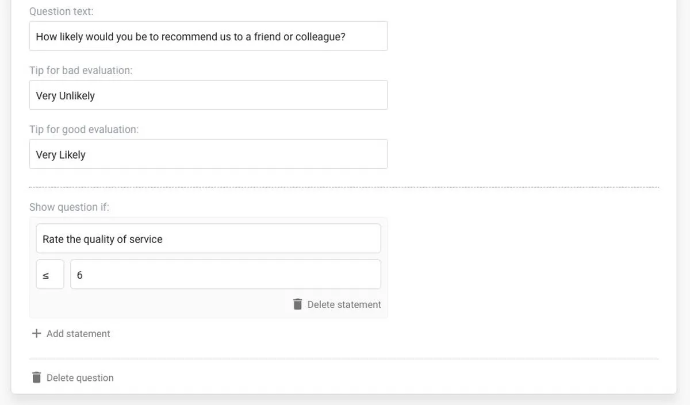Add a new condition via Add statement
The width and height of the screenshot is (690, 405).
pos(78,334)
